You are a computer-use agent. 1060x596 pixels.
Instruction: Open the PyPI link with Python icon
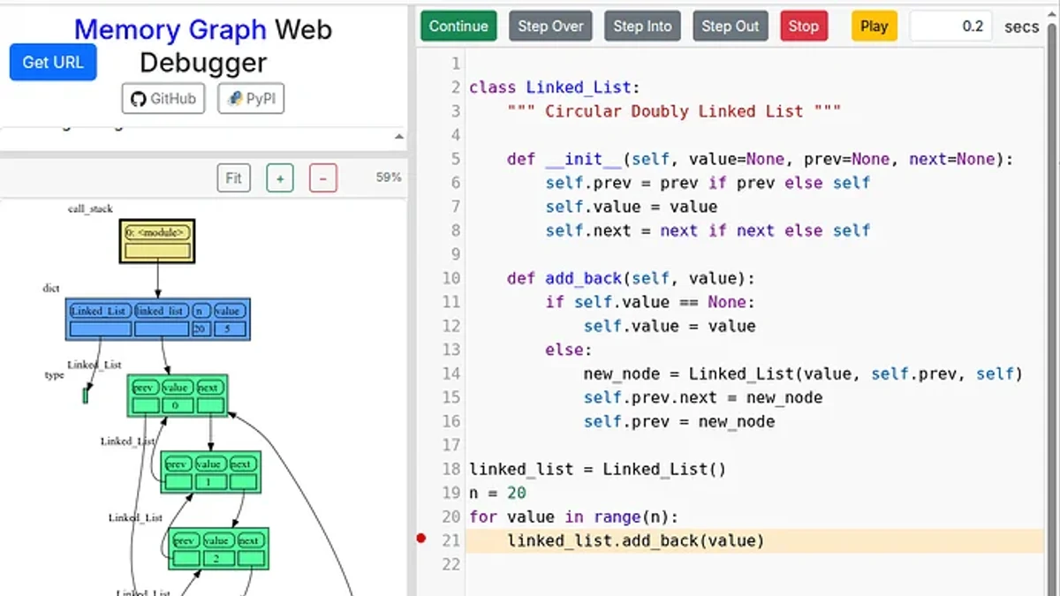[x=251, y=99]
